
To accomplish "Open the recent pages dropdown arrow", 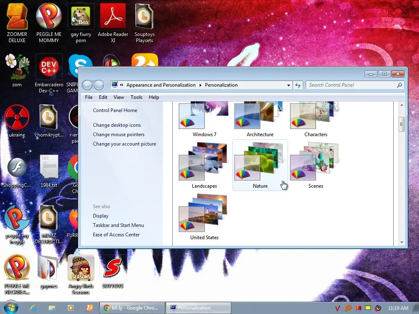I will click(107, 85).
